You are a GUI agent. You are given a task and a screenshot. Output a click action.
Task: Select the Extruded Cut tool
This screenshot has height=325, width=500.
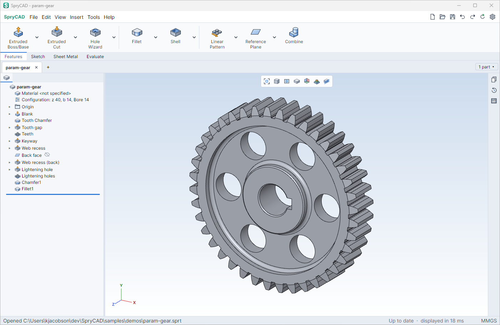pos(57,38)
